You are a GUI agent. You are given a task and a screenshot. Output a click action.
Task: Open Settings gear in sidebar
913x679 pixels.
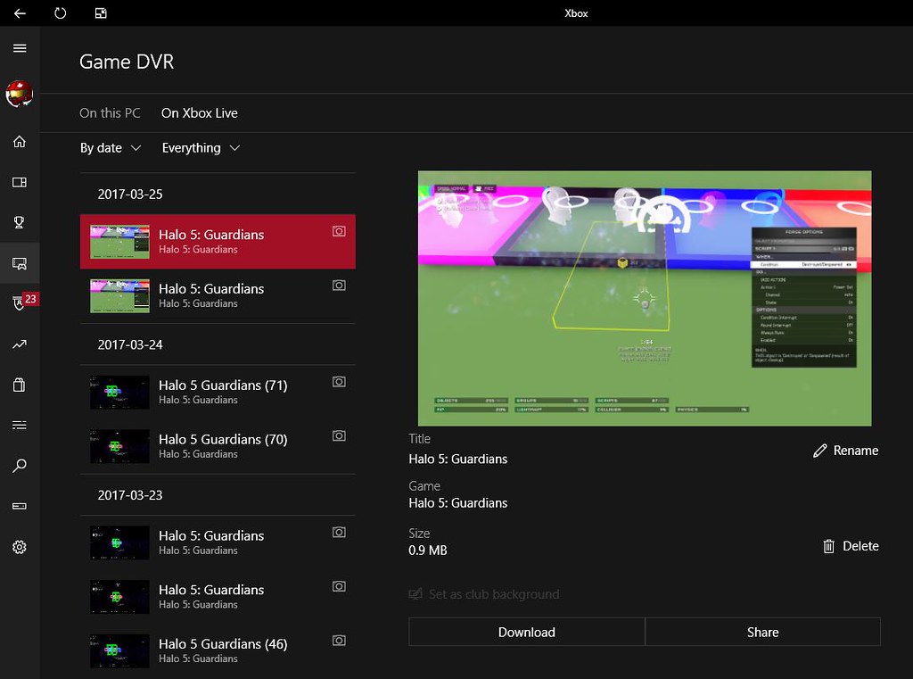click(20, 547)
